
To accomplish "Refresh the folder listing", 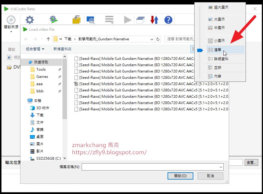I will tap(158, 39).
